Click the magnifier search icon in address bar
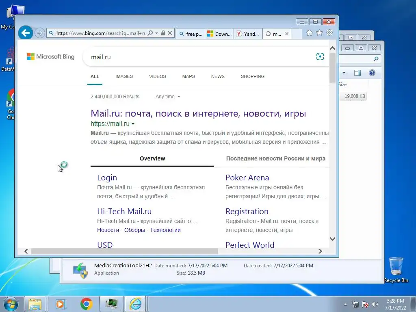416x312 pixels. click(x=150, y=33)
